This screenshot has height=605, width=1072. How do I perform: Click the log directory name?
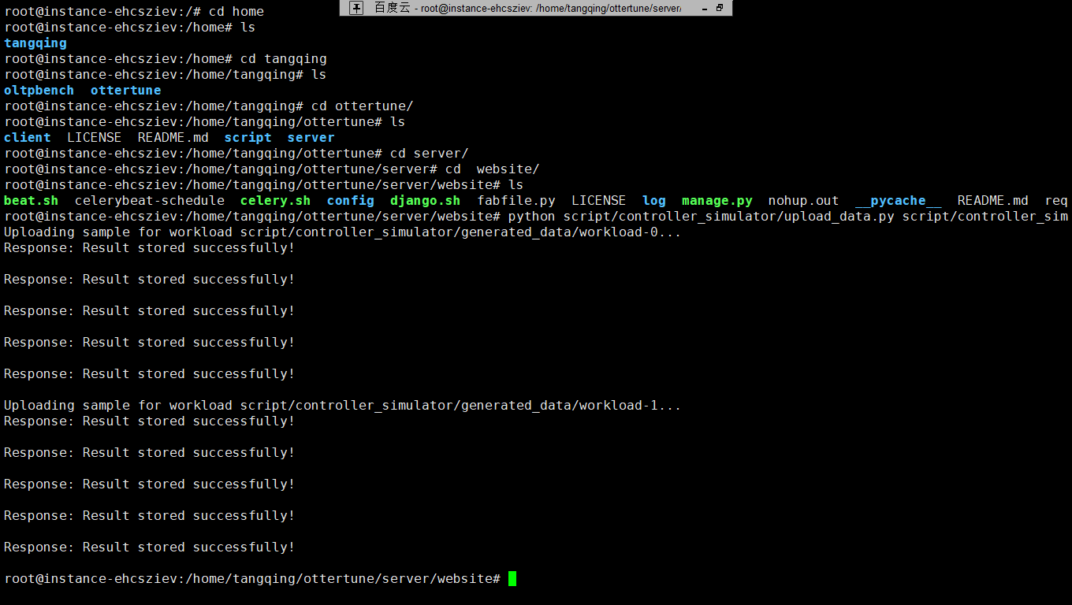coord(653,200)
